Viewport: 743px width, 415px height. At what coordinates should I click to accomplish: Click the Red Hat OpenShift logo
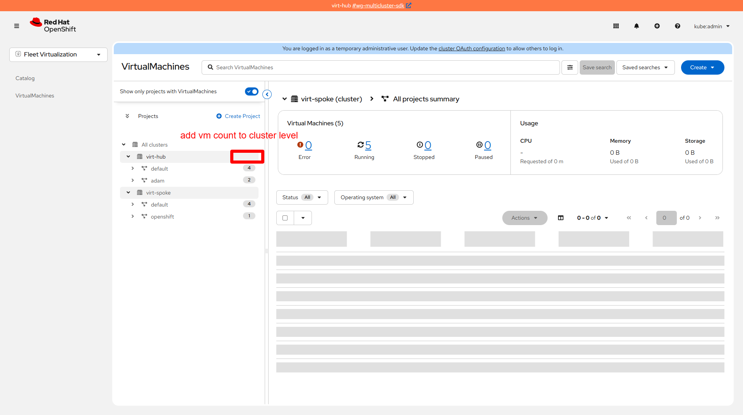(x=53, y=26)
